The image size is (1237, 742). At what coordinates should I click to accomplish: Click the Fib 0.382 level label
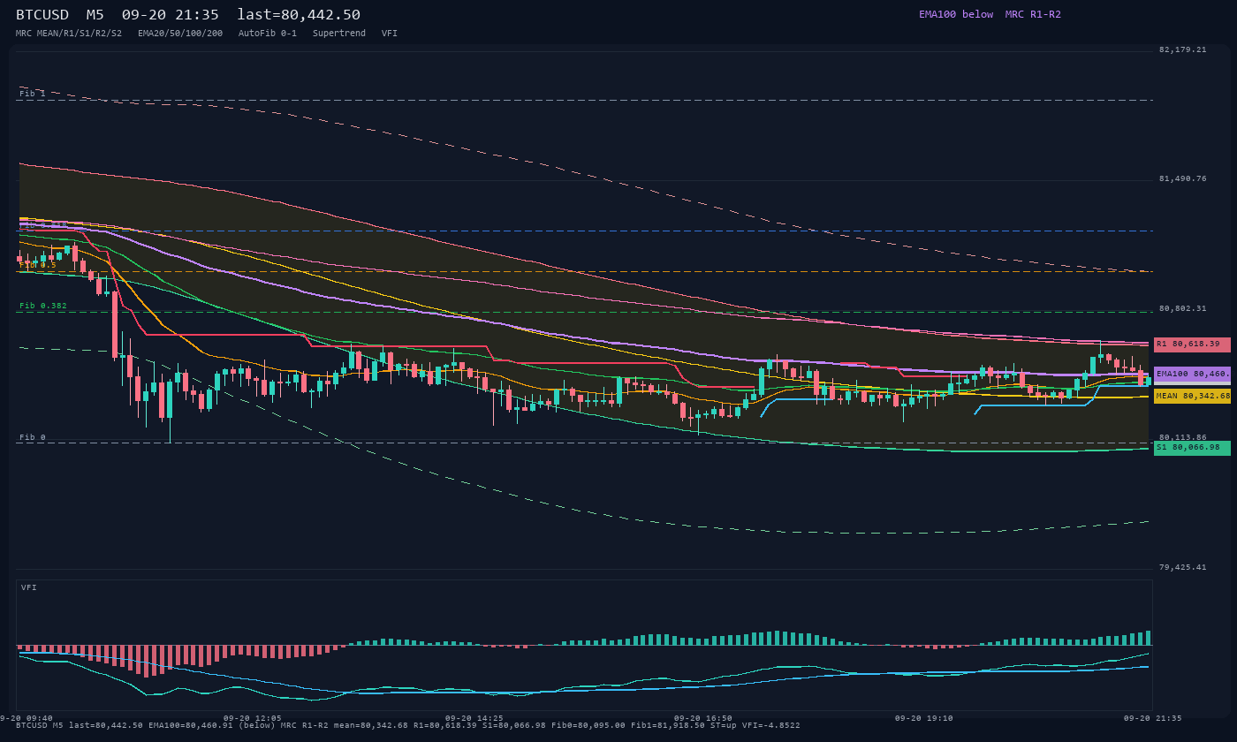tap(43, 306)
